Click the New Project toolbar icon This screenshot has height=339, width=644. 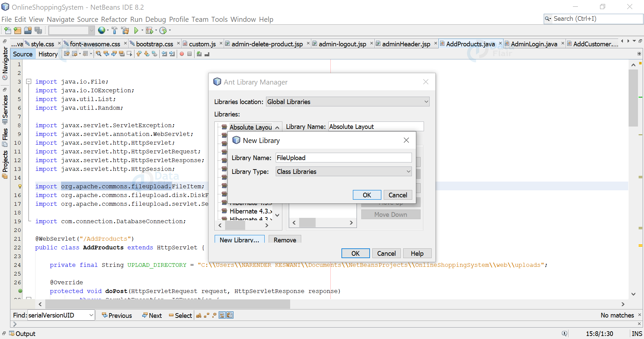[17, 31]
